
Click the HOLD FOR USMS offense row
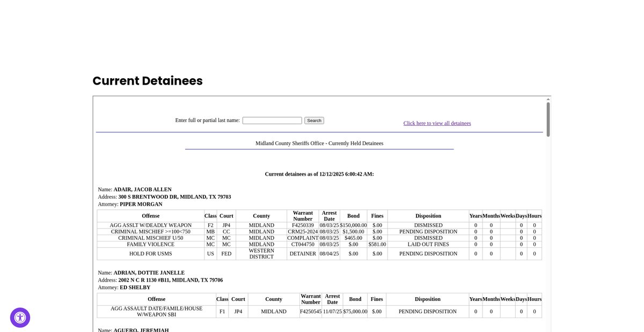click(150, 254)
